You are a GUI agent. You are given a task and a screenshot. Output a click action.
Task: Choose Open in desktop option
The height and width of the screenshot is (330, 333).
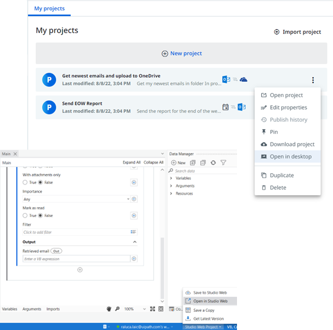(287, 157)
